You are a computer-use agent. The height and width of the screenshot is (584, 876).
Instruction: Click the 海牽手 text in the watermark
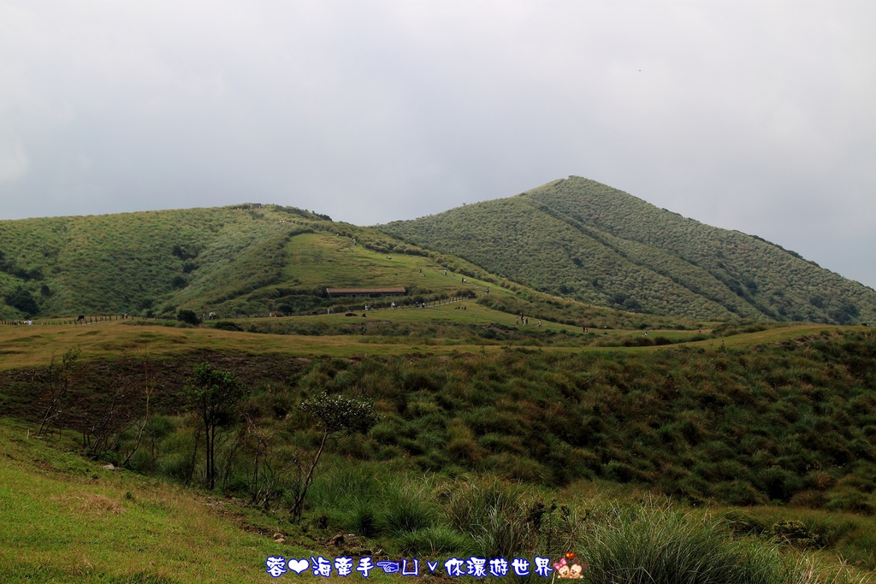click(342, 567)
